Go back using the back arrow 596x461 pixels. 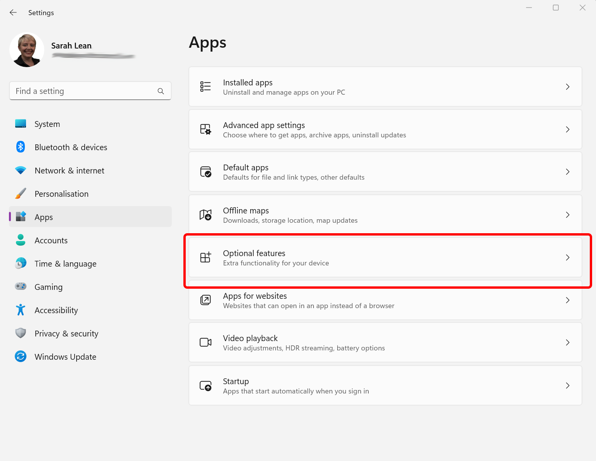coord(13,12)
